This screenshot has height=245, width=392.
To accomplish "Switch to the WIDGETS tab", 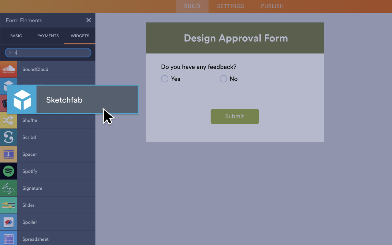I will (x=80, y=36).
